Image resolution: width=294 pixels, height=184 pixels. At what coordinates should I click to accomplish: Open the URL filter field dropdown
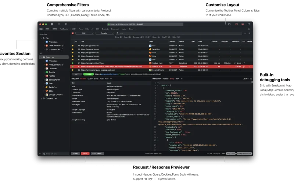coord(85,33)
